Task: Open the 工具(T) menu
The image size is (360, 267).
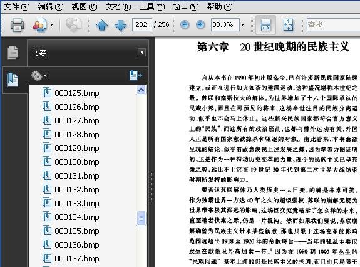Action: point(152,7)
